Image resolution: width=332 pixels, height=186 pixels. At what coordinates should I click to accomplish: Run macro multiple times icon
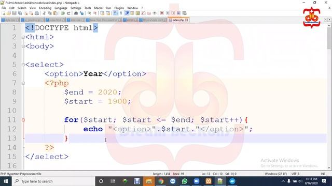(178, 13)
